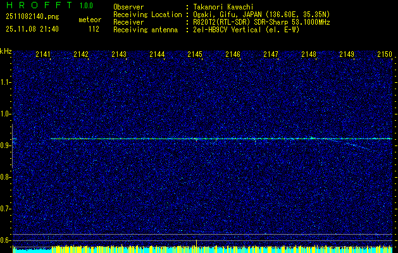
Task: Click the gray vertical bar beside the 0.9 label
Action: tap(12, 146)
